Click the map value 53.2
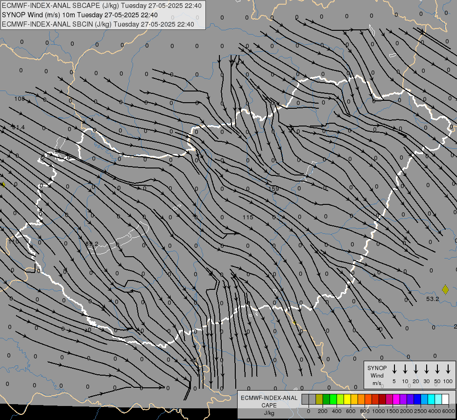 [x=433, y=299]
